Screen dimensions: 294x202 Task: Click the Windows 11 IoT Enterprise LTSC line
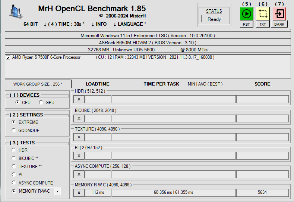point(148,36)
